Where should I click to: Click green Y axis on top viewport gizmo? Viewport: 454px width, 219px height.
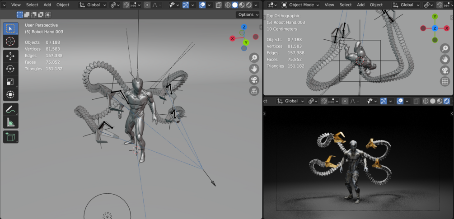tap(435, 17)
